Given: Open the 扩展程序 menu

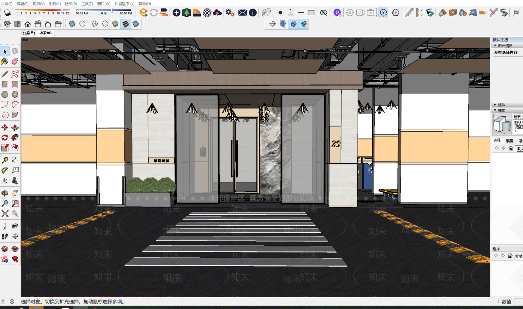Looking at the screenshot, I should point(124,4).
